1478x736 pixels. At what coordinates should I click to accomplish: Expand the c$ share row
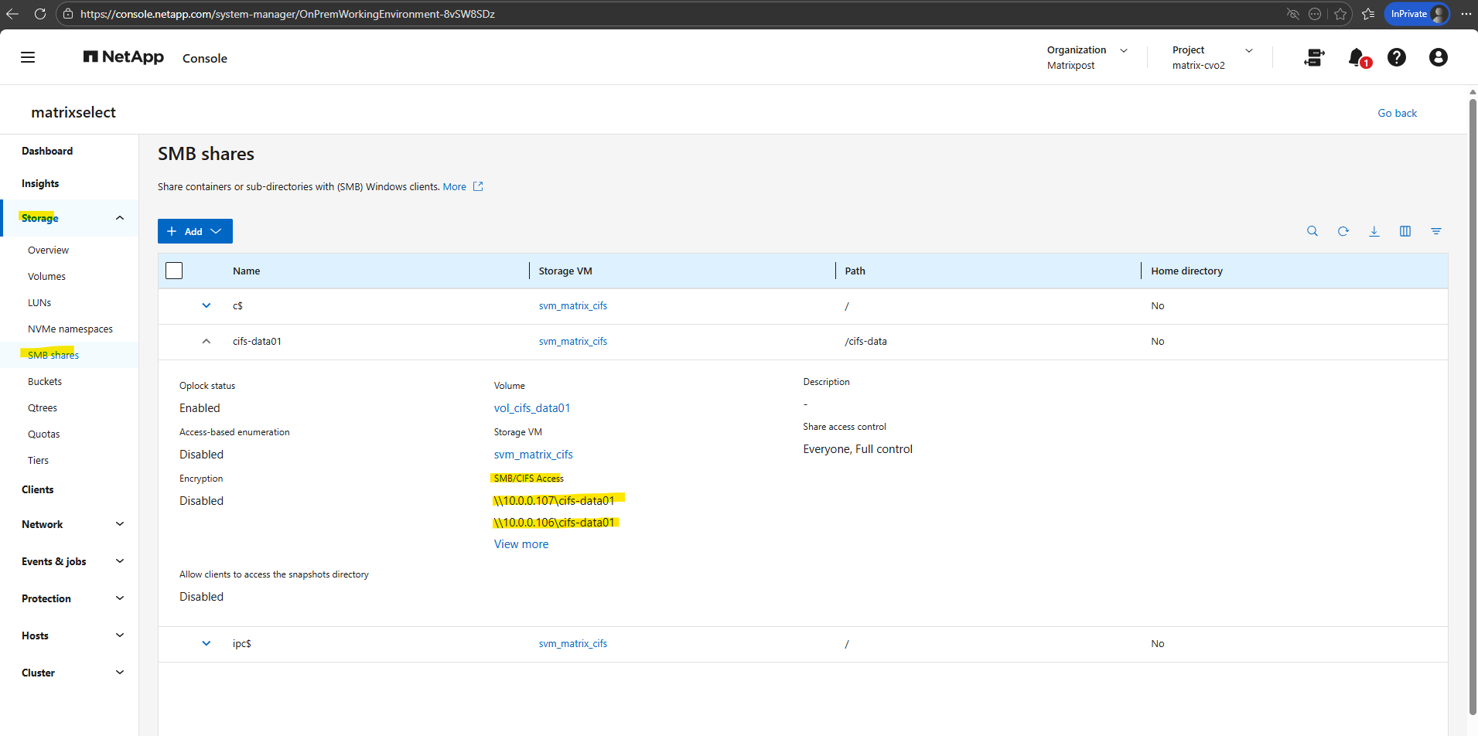(x=207, y=305)
